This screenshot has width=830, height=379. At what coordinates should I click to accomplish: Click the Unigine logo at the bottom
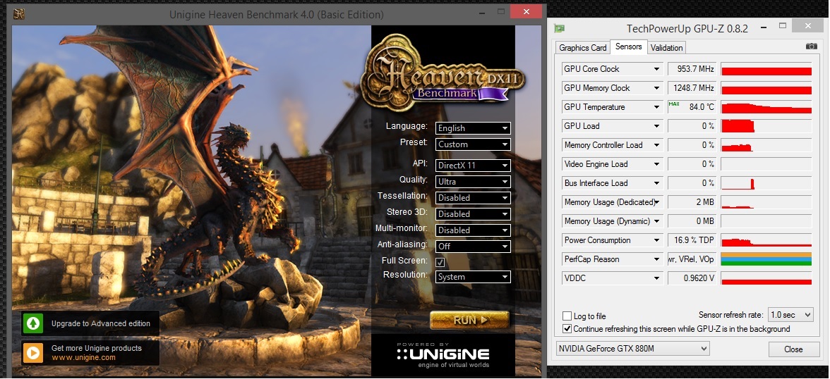[443, 354]
